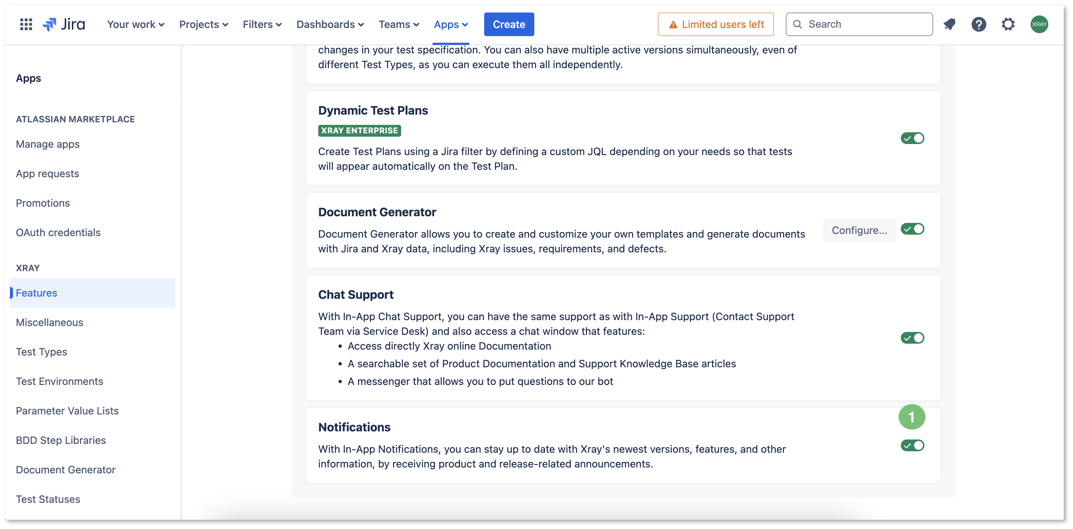The image size is (1073, 529).
Task: Open the help question mark icon
Action: [x=979, y=24]
